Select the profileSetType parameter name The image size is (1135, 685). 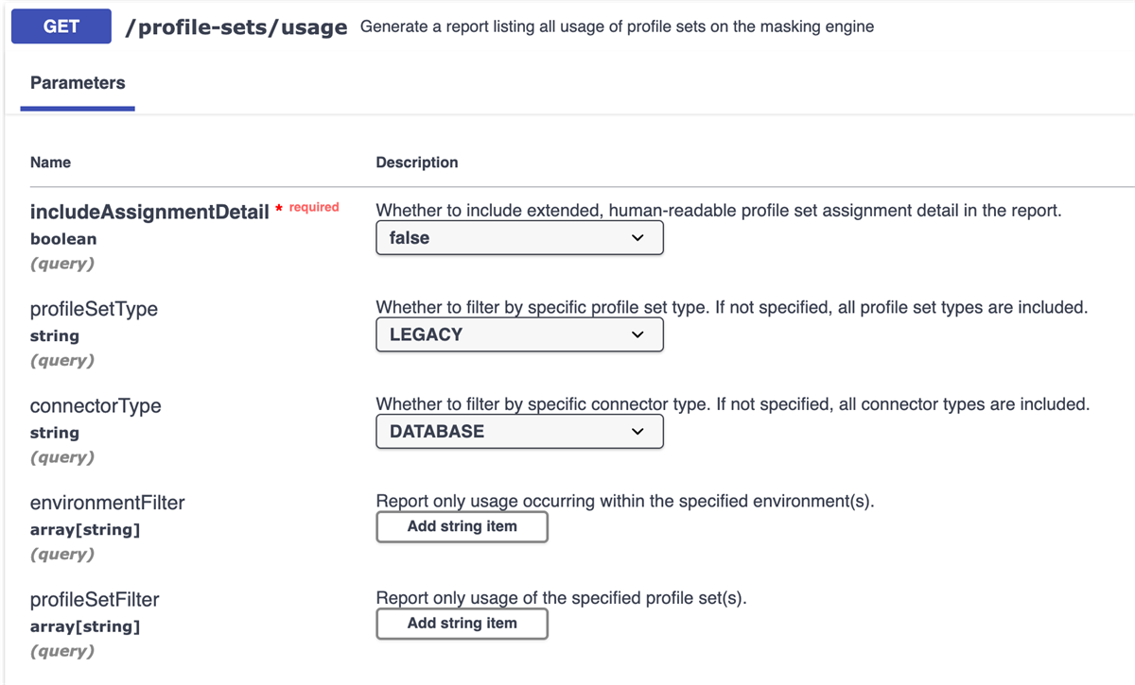click(94, 309)
